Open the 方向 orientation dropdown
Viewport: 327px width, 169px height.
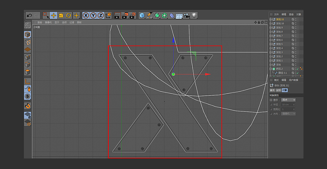point(288,114)
